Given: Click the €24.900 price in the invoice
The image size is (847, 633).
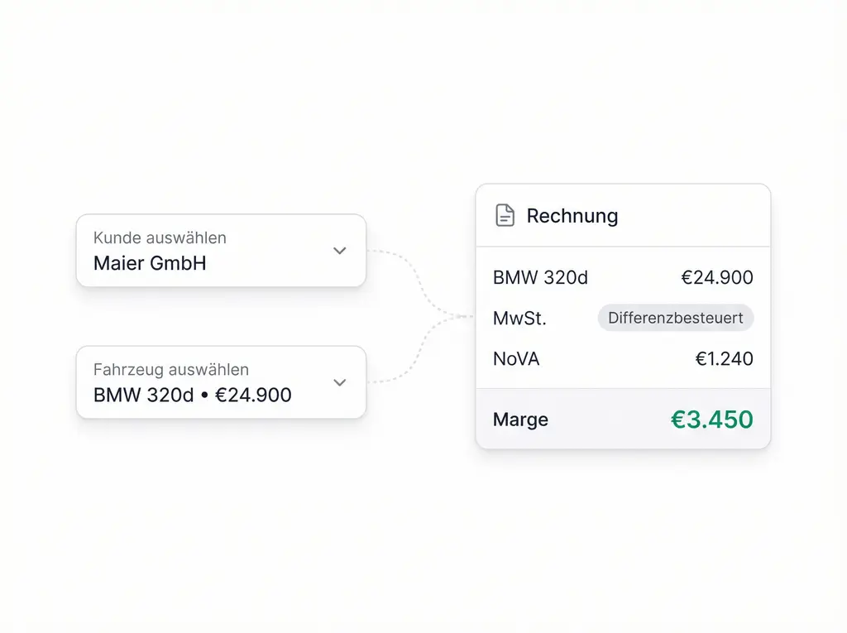Looking at the screenshot, I should click(x=716, y=278).
